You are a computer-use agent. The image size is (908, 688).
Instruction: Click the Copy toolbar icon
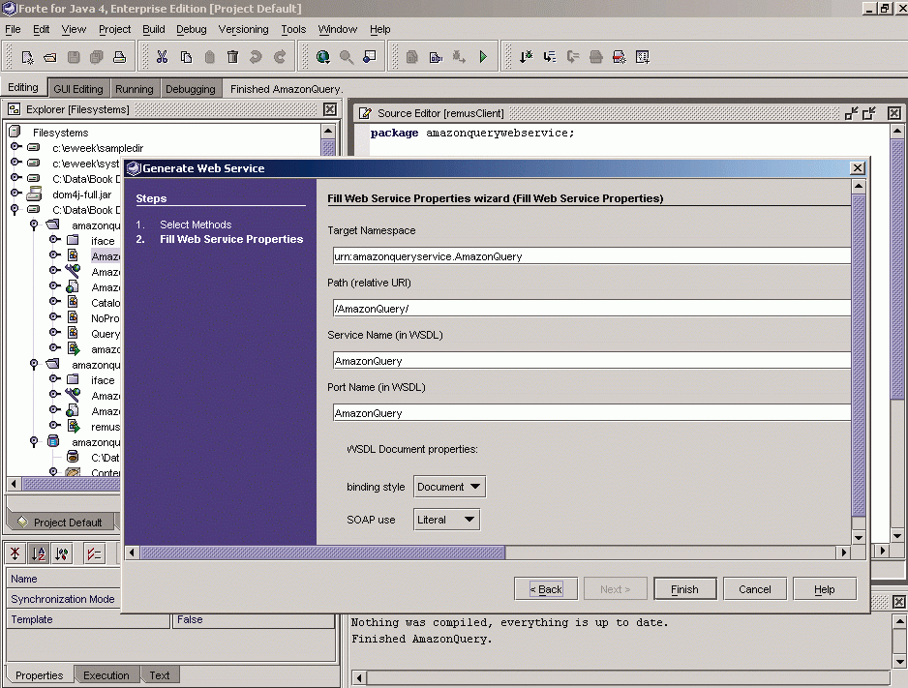tap(186, 57)
